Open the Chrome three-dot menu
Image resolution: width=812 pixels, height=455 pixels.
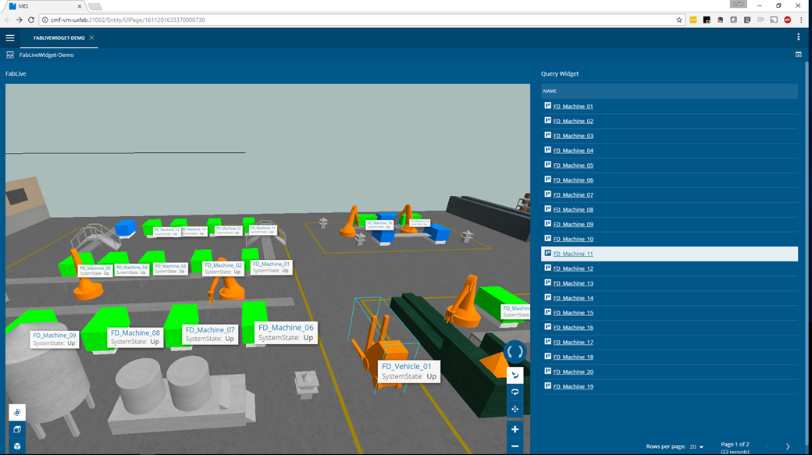pyautogui.click(x=801, y=20)
